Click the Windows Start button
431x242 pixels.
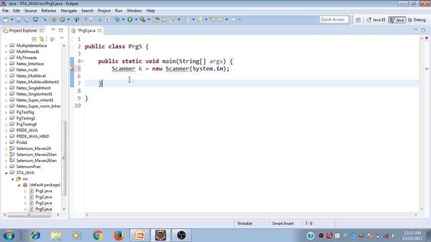click(x=9, y=235)
